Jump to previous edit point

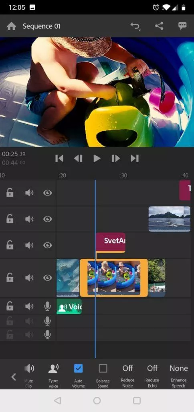[x=59, y=158]
